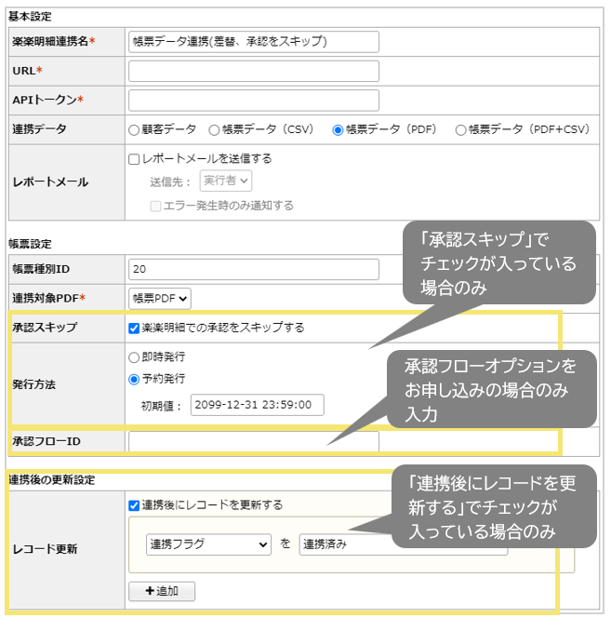The height and width of the screenshot is (618, 611).
Task: Click the 初期値 date-time field
Action: pos(257,405)
